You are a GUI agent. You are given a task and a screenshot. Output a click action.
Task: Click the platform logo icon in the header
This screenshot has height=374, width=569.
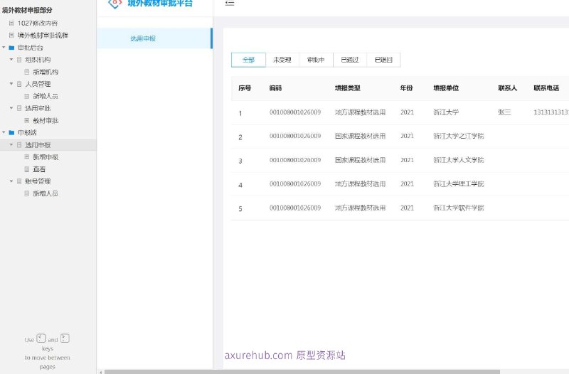coord(115,4)
